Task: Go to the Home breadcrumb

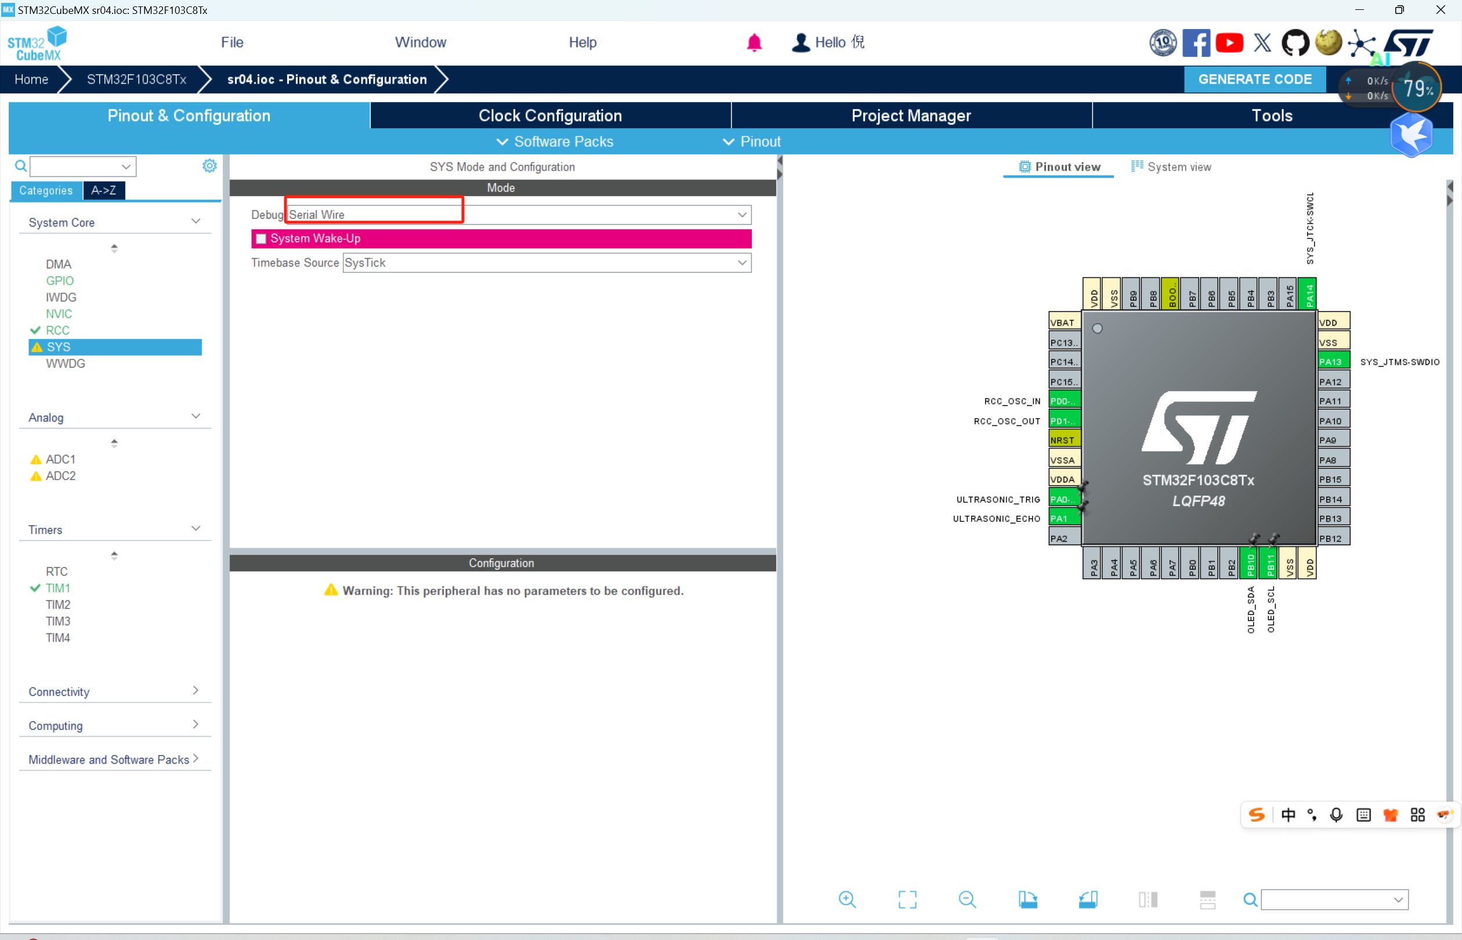Action: (31, 79)
